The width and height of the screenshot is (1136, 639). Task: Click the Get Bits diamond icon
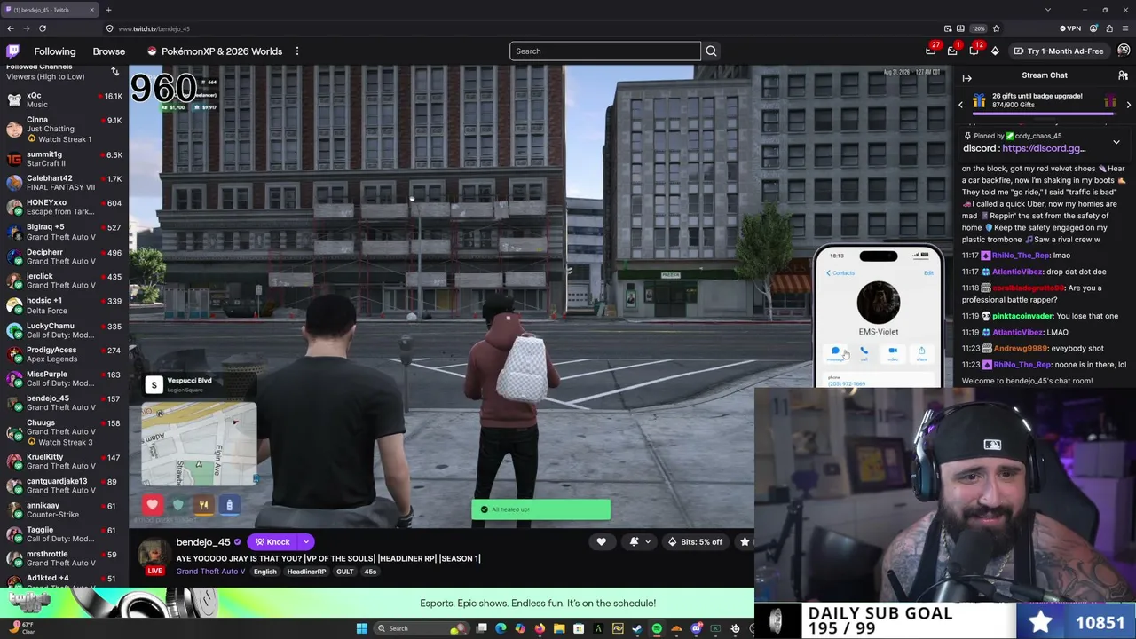click(x=995, y=51)
